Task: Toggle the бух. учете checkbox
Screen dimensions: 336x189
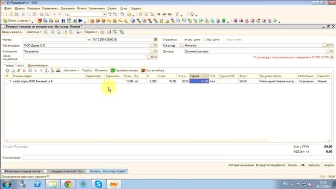Action: pos(205,40)
